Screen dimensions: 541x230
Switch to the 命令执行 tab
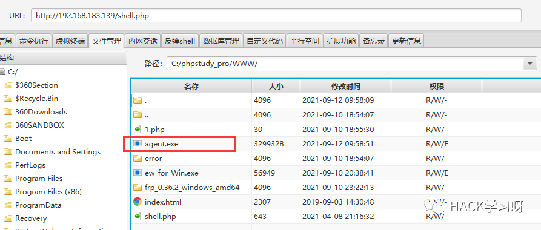click(34, 41)
